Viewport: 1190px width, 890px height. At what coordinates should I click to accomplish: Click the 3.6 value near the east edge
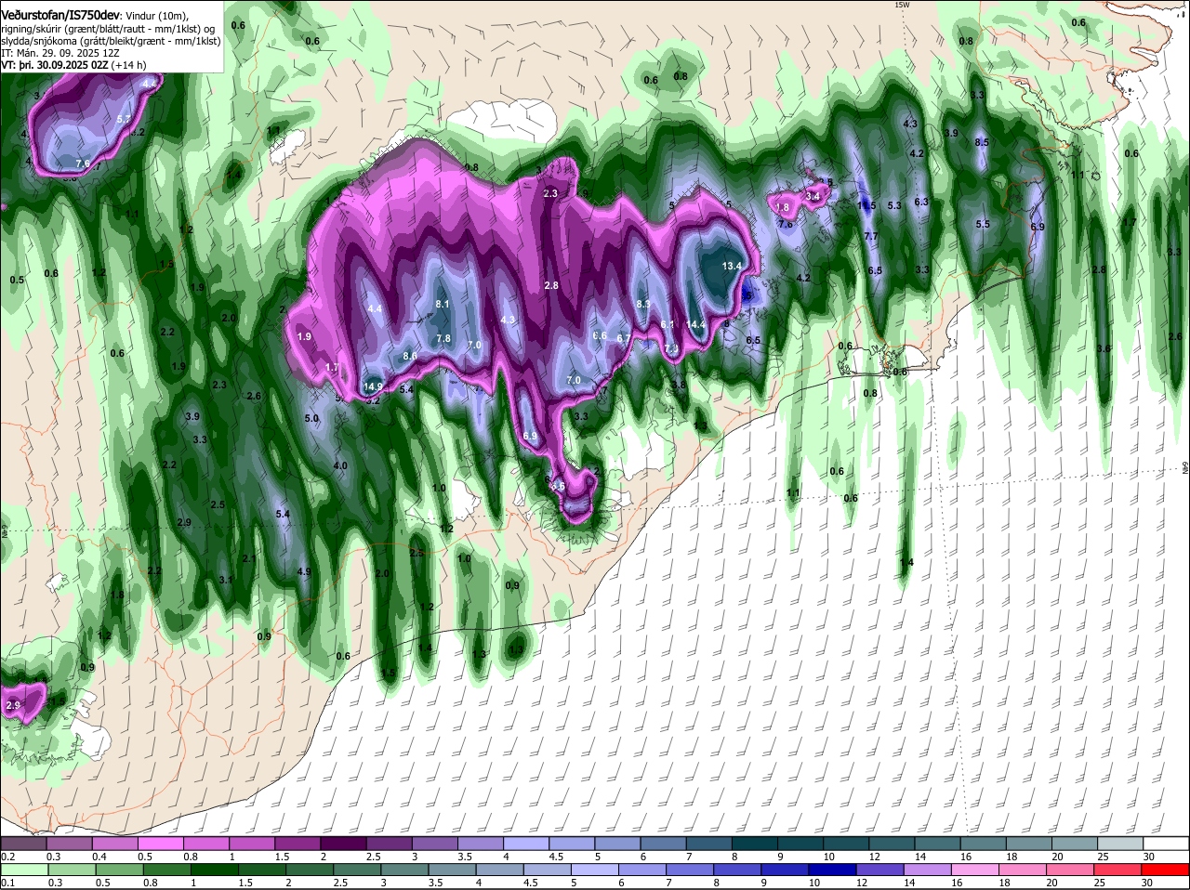coord(1104,348)
